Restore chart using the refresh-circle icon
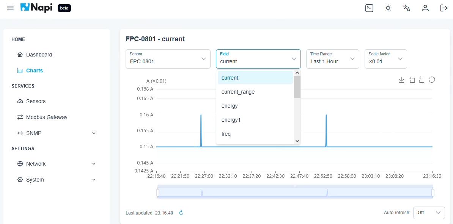Screen dimensions: 453x224 432,80
